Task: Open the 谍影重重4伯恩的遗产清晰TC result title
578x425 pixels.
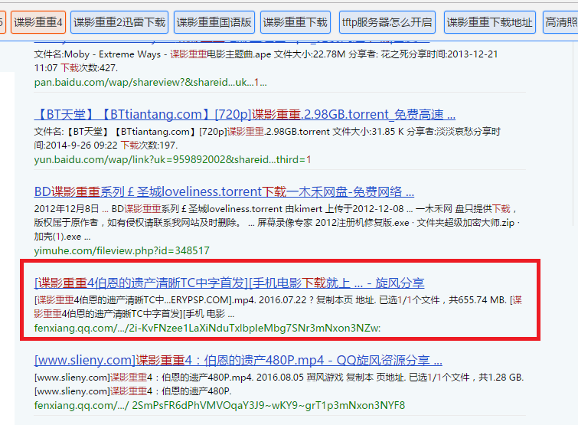Action: [x=229, y=283]
